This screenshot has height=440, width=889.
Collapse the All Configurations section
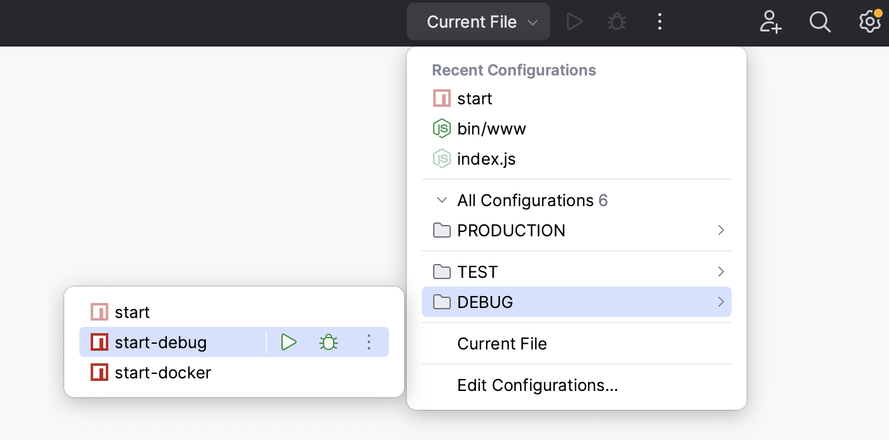(441, 200)
